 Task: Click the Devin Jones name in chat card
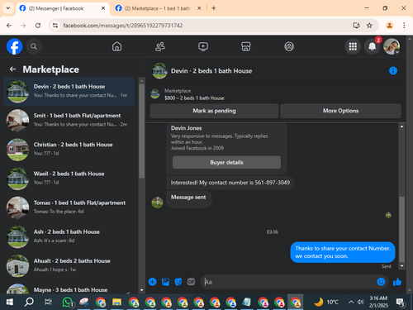[186, 128]
